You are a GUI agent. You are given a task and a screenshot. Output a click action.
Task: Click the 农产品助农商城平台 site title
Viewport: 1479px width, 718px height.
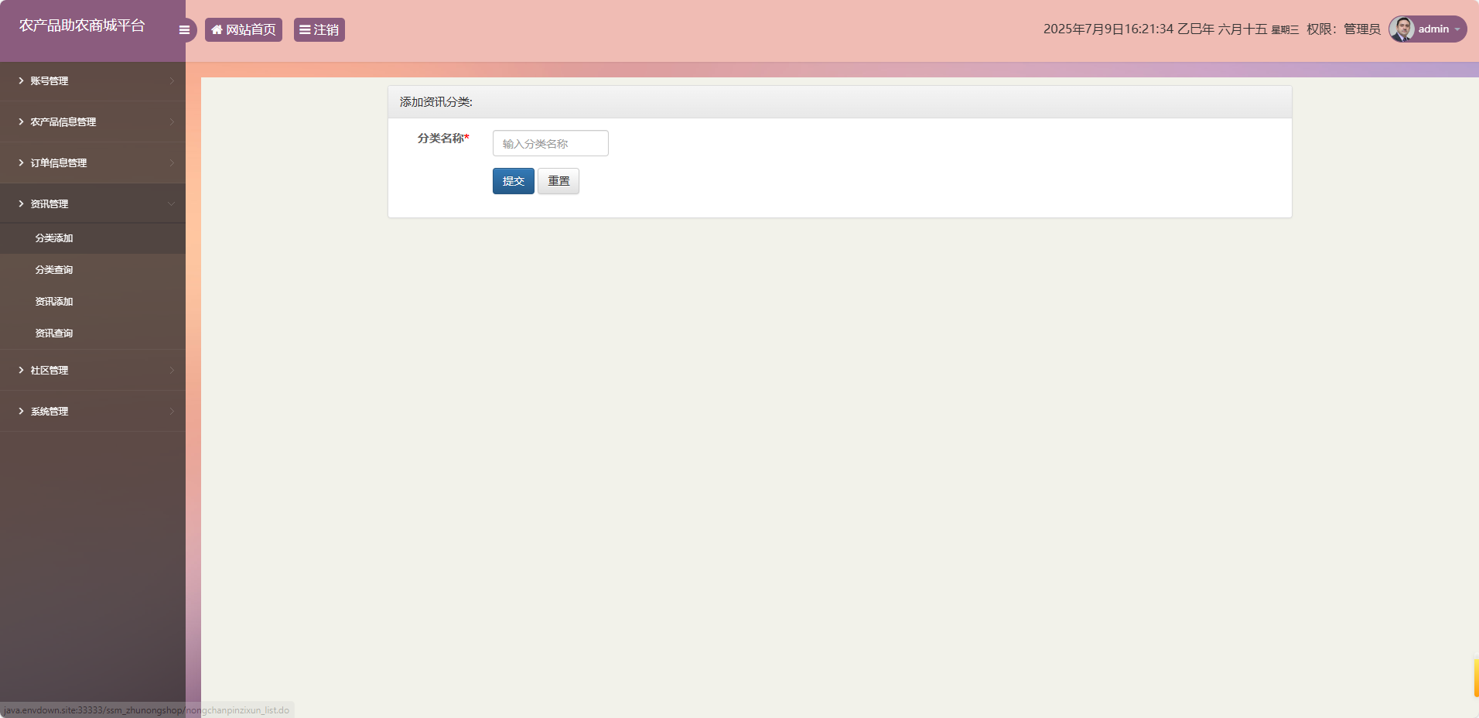pyautogui.click(x=82, y=26)
